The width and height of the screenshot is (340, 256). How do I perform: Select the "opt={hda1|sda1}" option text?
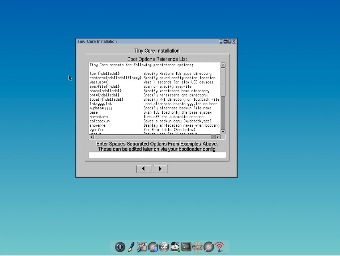pos(105,95)
